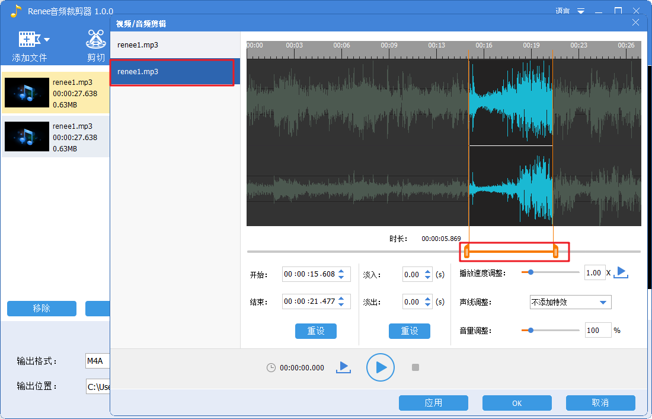Adjust the volume slider

click(x=530, y=331)
